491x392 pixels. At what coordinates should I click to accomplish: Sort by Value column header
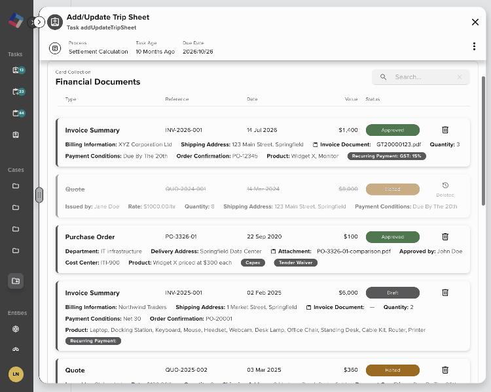click(x=351, y=99)
